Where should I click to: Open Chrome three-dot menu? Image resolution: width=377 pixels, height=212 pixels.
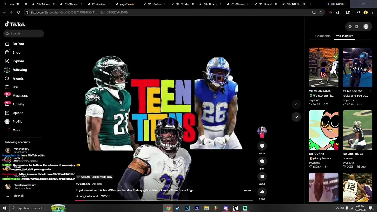click(373, 12)
